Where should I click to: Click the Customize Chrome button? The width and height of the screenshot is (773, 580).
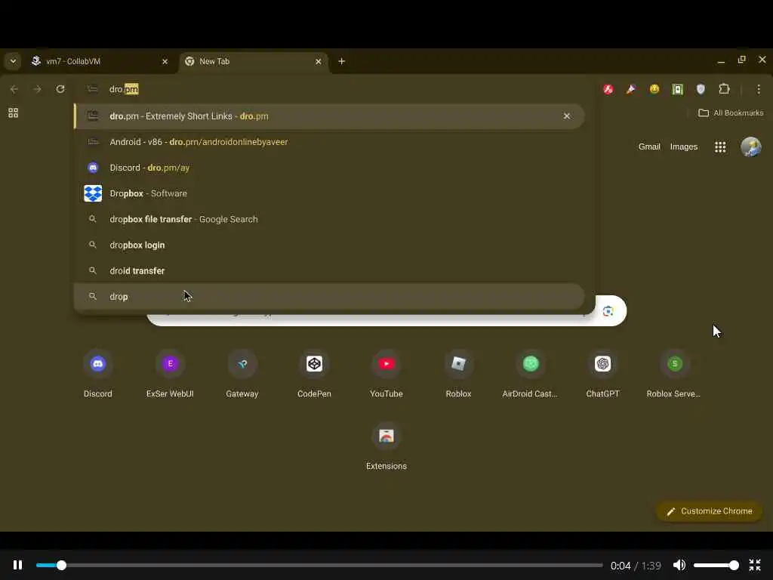(709, 511)
